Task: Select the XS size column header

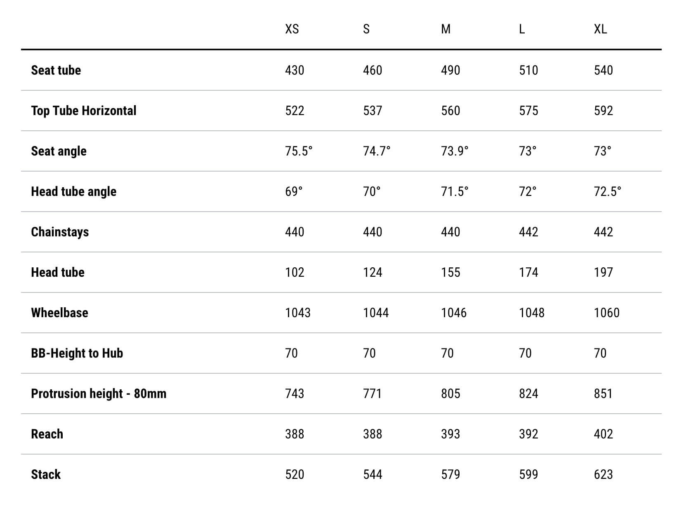Action: coord(292,29)
